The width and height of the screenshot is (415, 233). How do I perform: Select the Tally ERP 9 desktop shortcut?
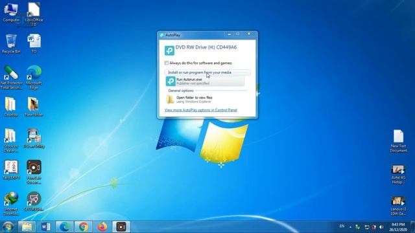[11, 170]
